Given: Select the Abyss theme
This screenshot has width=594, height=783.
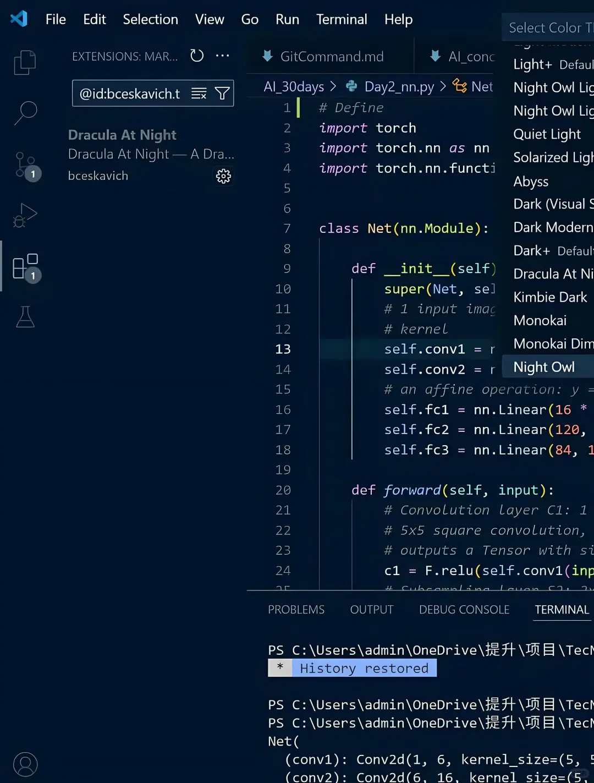Looking at the screenshot, I should point(548,181).
